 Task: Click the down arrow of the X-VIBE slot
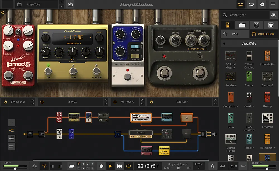106,104
